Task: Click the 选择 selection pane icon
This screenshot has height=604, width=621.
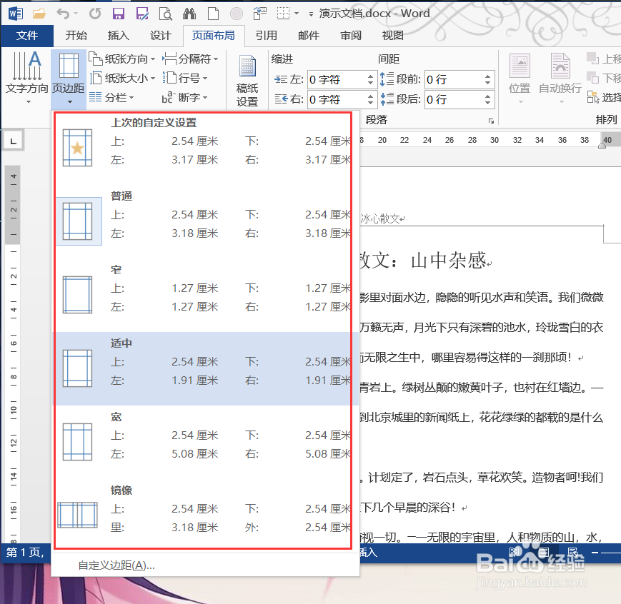Action: tap(593, 97)
